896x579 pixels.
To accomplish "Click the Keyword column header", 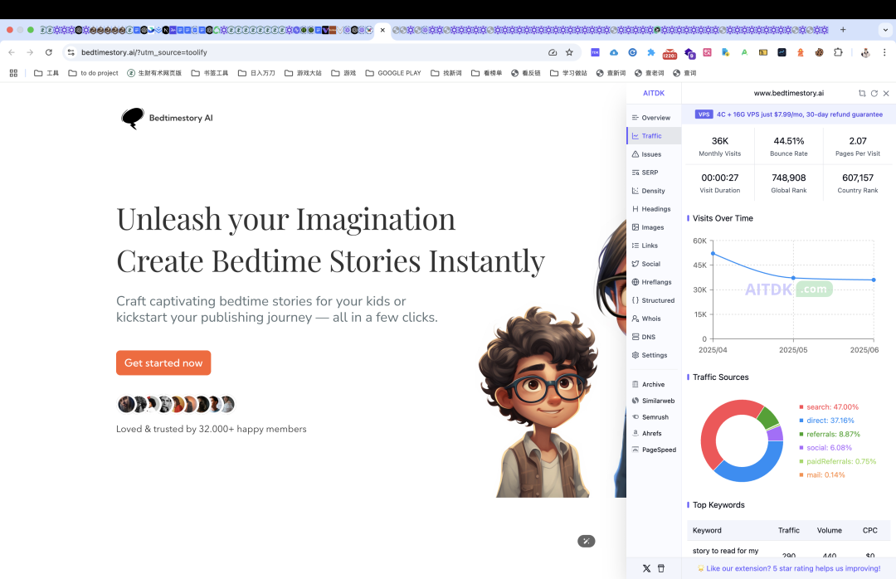I will (x=707, y=530).
